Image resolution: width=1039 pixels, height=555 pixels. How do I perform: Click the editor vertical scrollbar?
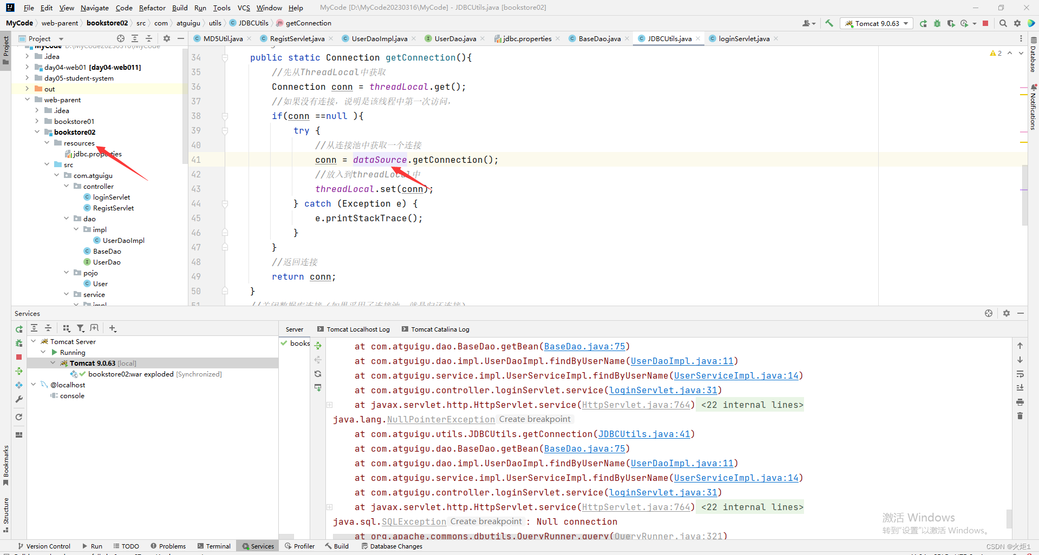pyautogui.click(x=1024, y=195)
